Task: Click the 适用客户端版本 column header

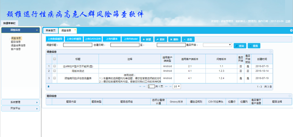Action: pyautogui.click(x=190, y=59)
